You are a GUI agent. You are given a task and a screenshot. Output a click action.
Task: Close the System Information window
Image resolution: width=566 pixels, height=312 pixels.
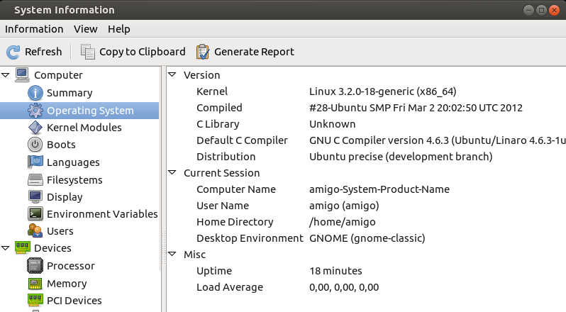tap(554, 10)
